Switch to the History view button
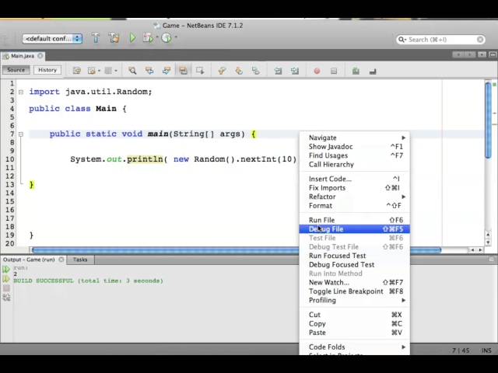The image size is (498, 373). 47,70
